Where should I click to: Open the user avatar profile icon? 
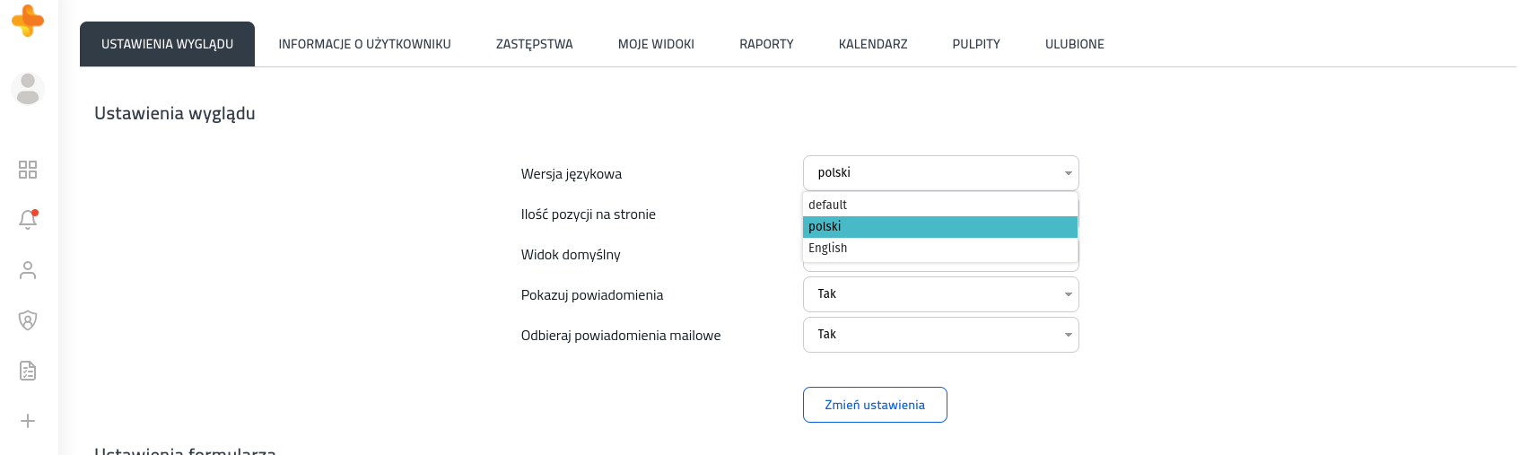click(x=28, y=89)
